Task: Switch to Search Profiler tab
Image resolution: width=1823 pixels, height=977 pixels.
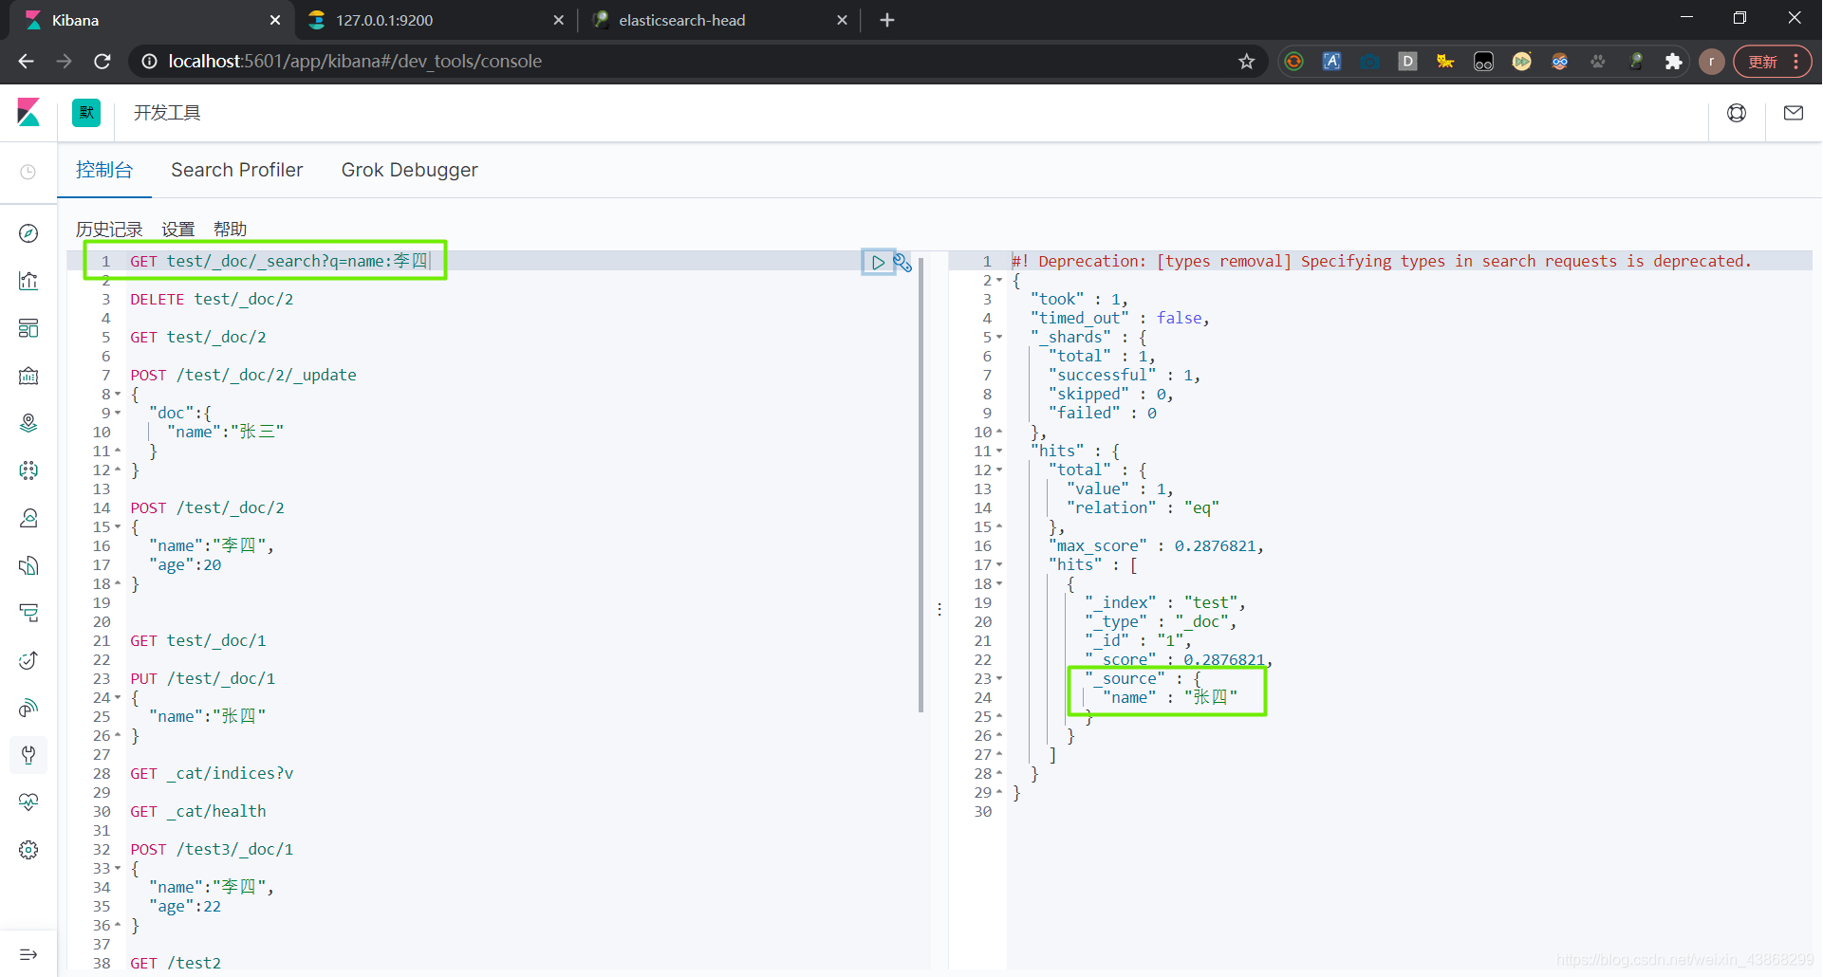Action: click(237, 170)
